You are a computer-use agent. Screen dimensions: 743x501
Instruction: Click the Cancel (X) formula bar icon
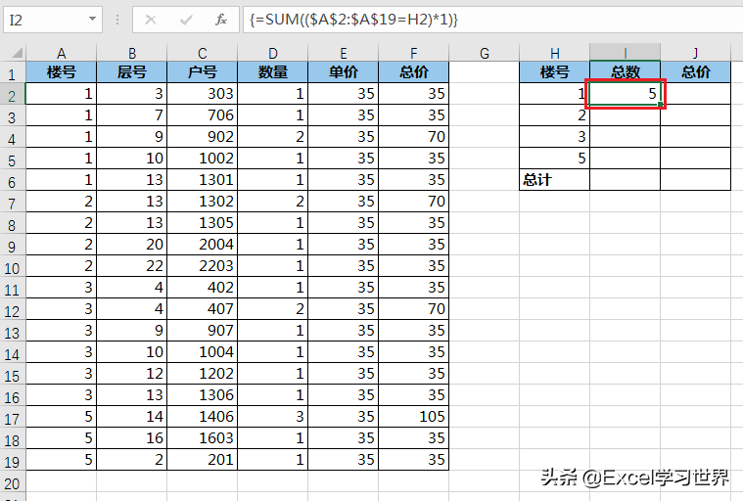[151, 20]
